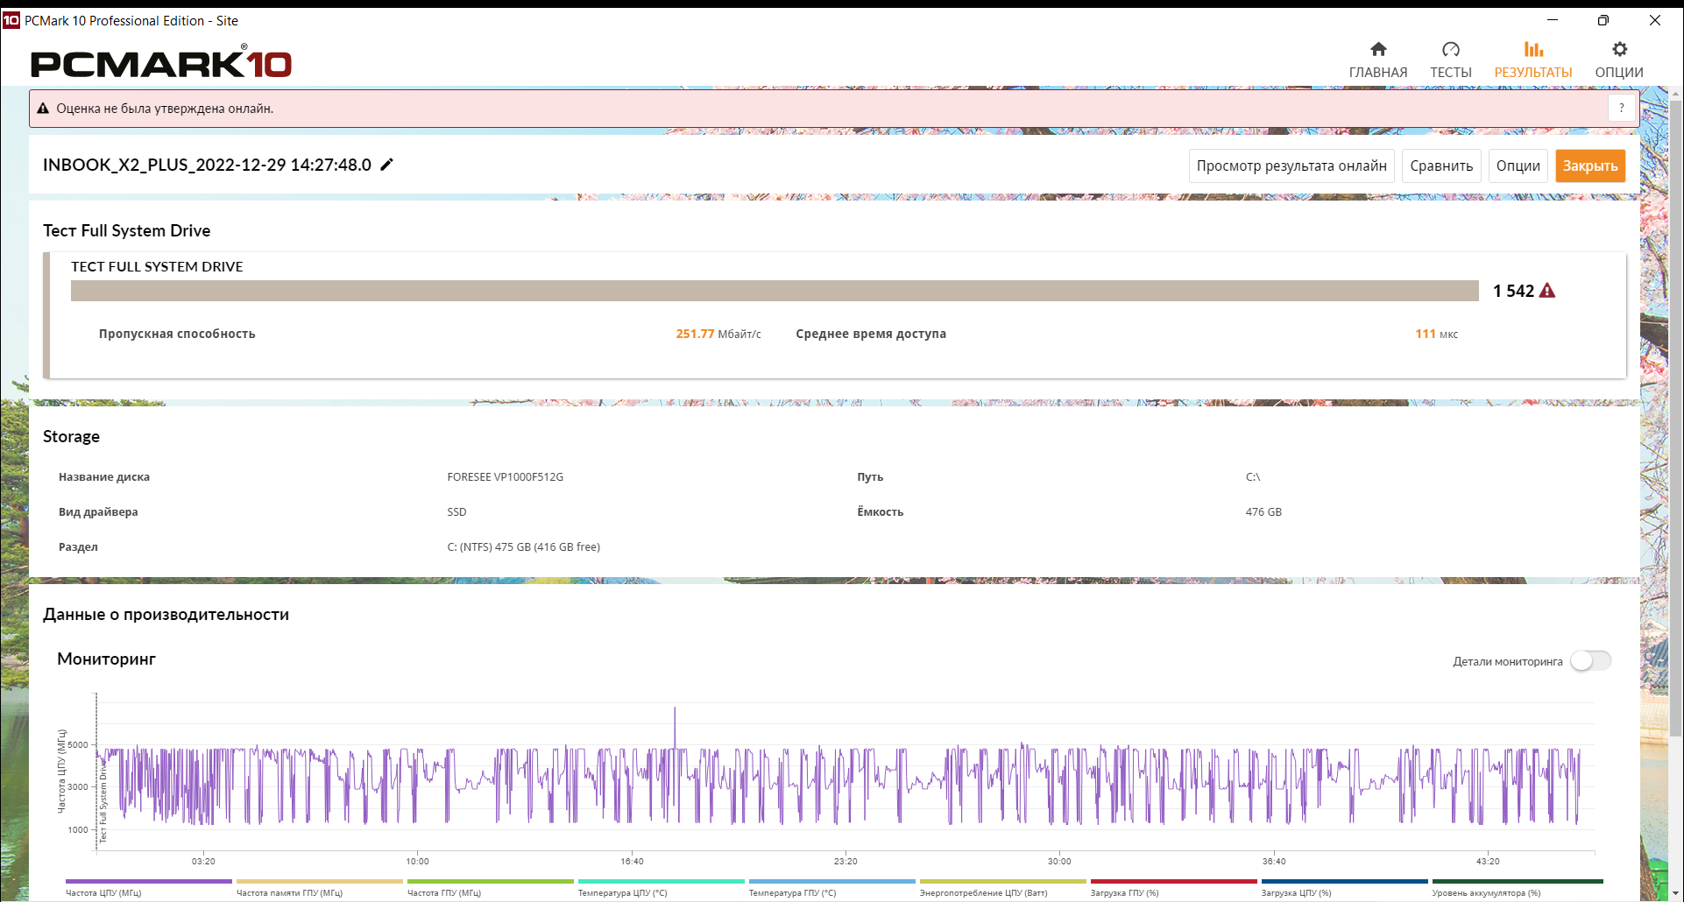Screen dimensions: 1684x902
Task: Click the result title INBOOK_X2_PLUS_2022-12-29
Action: click(x=207, y=165)
